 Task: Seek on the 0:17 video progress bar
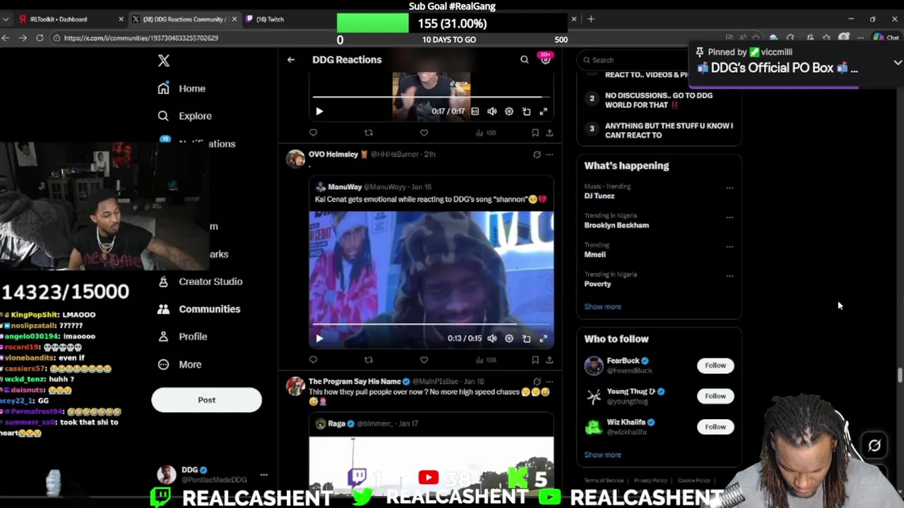(431, 97)
